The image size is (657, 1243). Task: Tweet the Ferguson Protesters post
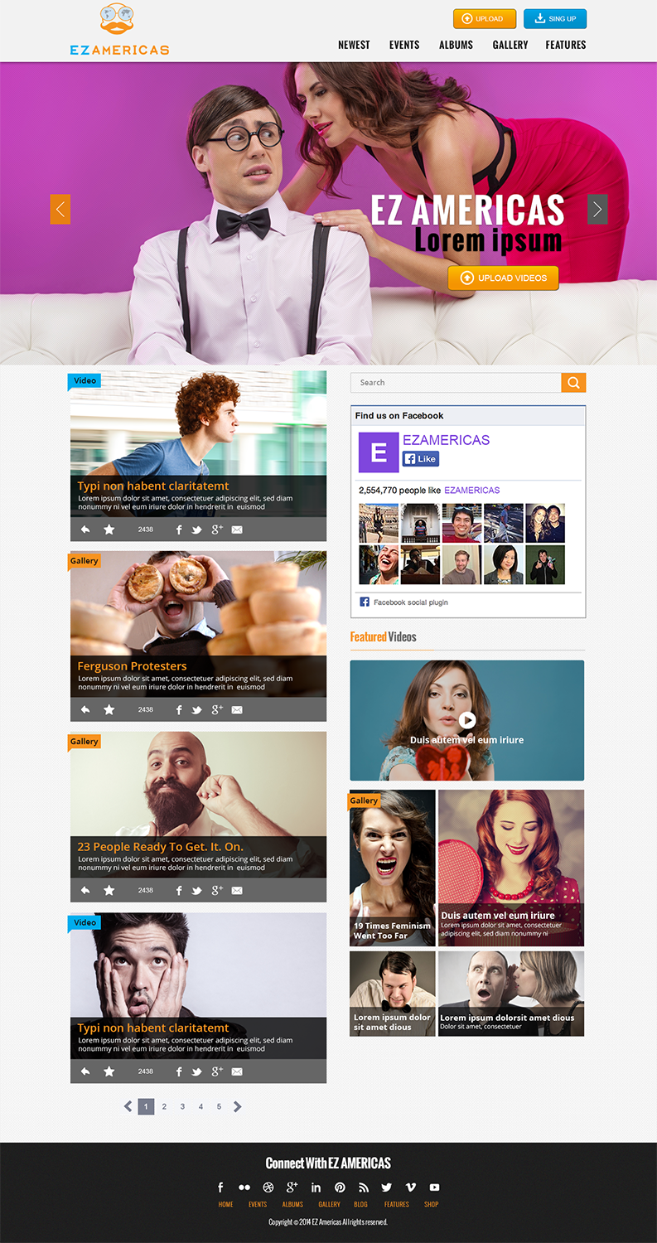pos(197,710)
